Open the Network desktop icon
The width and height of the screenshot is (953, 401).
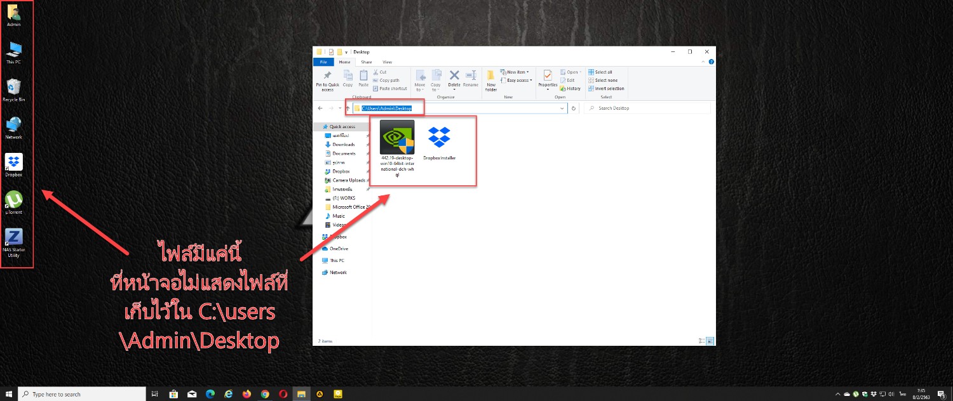(13, 128)
